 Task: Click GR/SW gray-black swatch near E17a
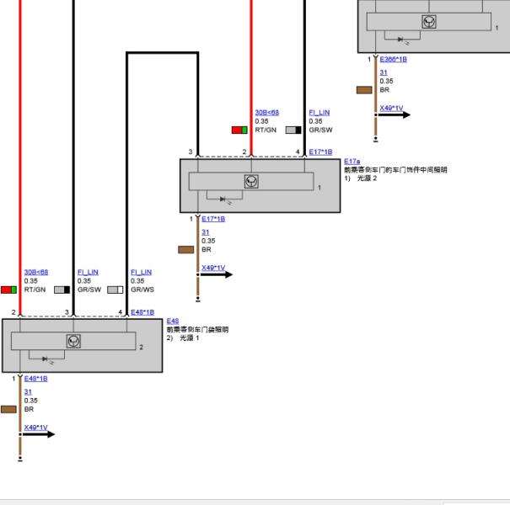[x=293, y=130]
